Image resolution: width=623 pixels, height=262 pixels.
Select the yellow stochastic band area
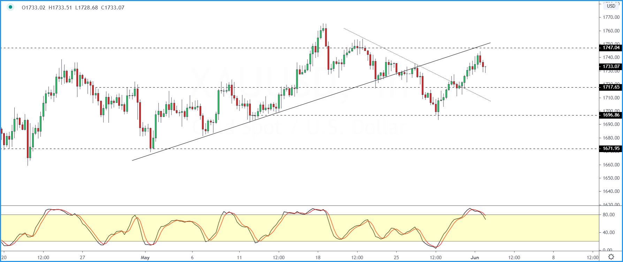(x=300, y=228)
